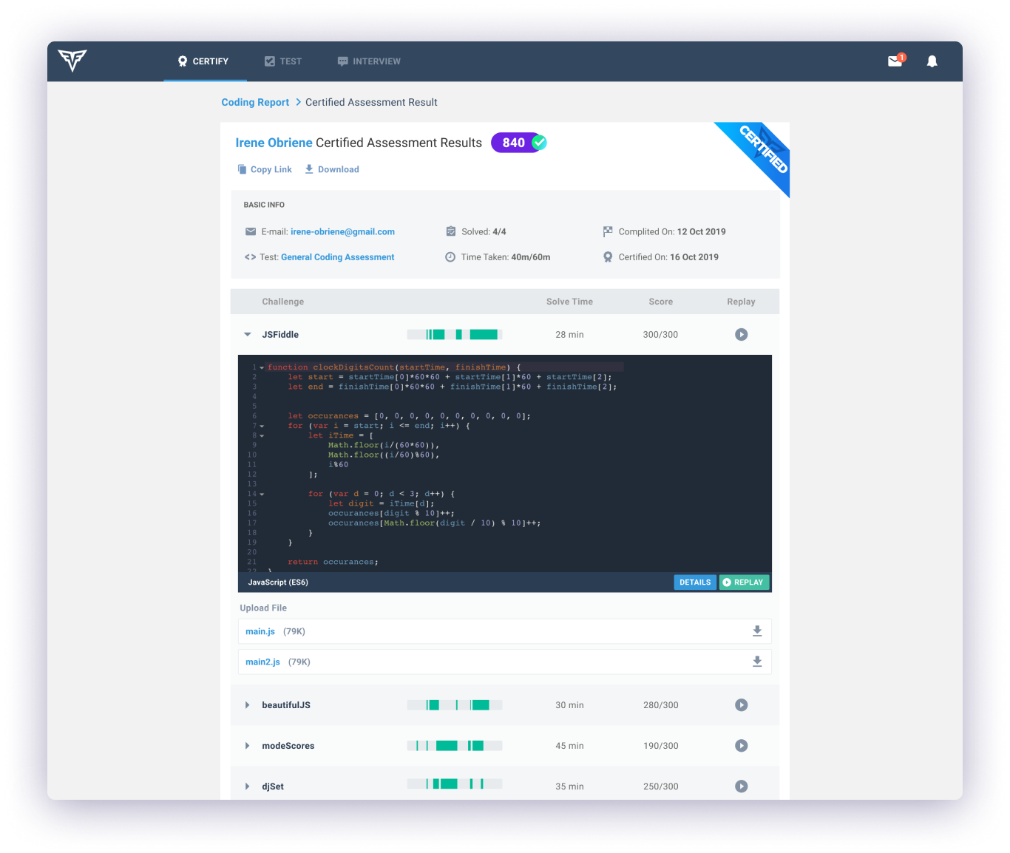Click the JSFiddle 300/300 score

[660, 335]
